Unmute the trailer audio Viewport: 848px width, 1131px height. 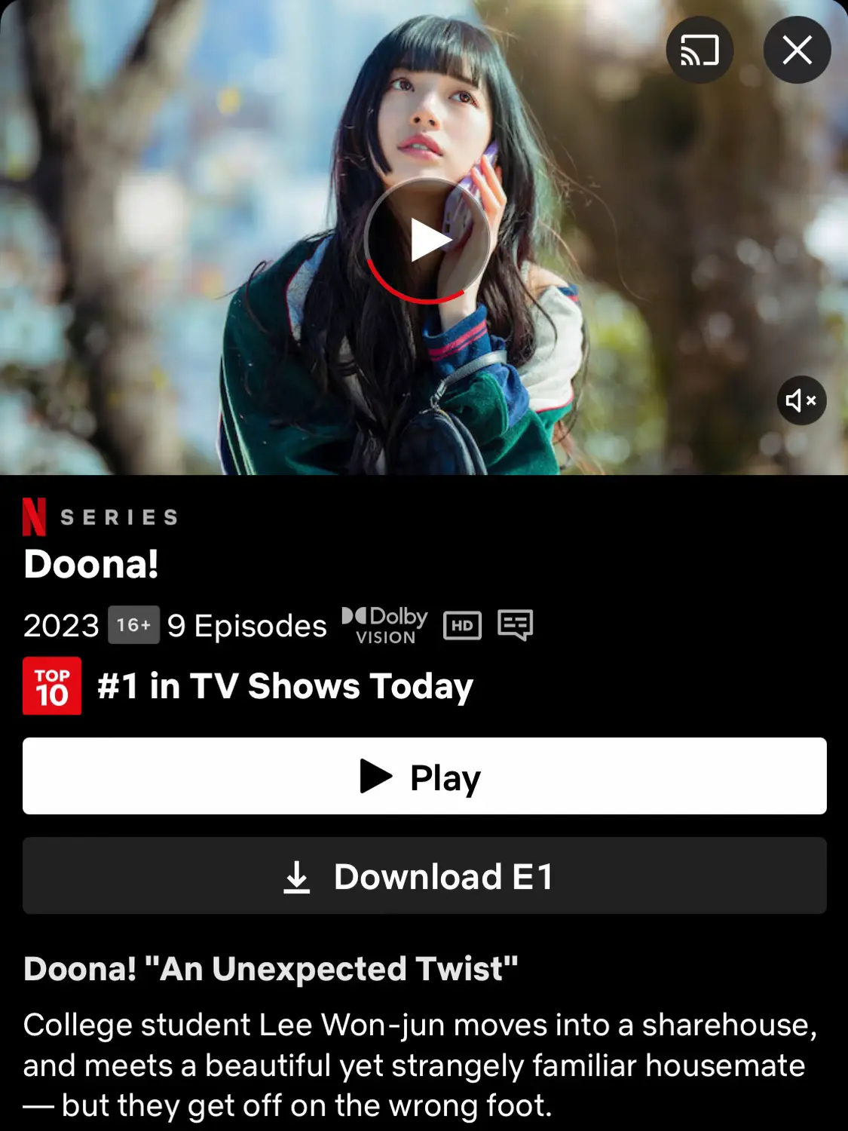click(x=801, y=400)
